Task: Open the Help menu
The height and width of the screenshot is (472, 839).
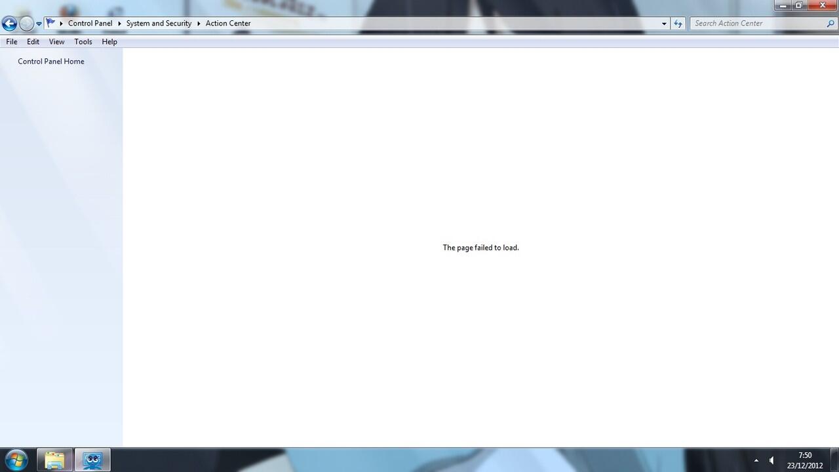Action: (109, 42)
